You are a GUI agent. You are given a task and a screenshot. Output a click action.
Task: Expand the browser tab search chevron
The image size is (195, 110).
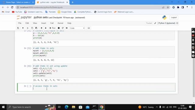[172, 2]
